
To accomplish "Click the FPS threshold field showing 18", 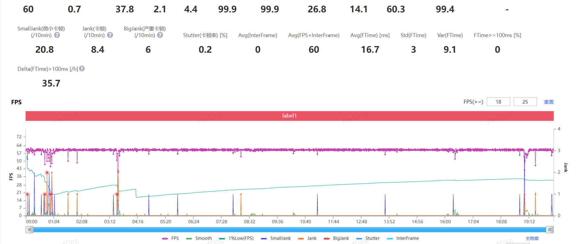I will (x=498, y=102).
